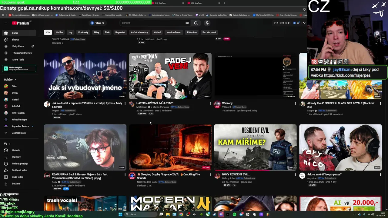Open S0ur channel subscription

[x=19, y=86]
